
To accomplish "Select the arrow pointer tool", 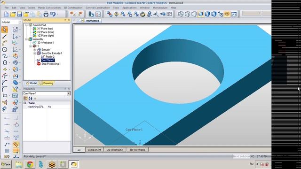I will click(x=5, y=30).
